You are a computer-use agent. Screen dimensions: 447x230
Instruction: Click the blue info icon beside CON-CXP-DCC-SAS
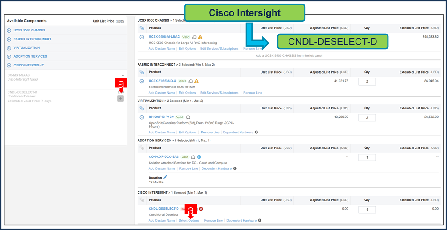(x=199, y=157)
